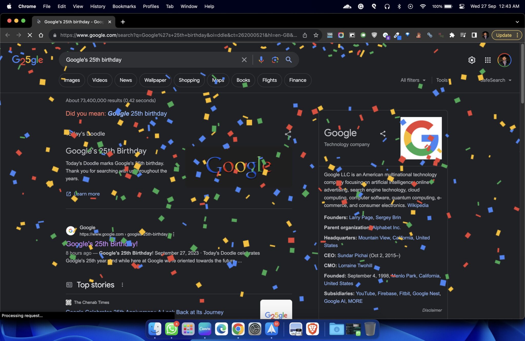Select the Wallpaper filter chip

(x=155, y=80)
